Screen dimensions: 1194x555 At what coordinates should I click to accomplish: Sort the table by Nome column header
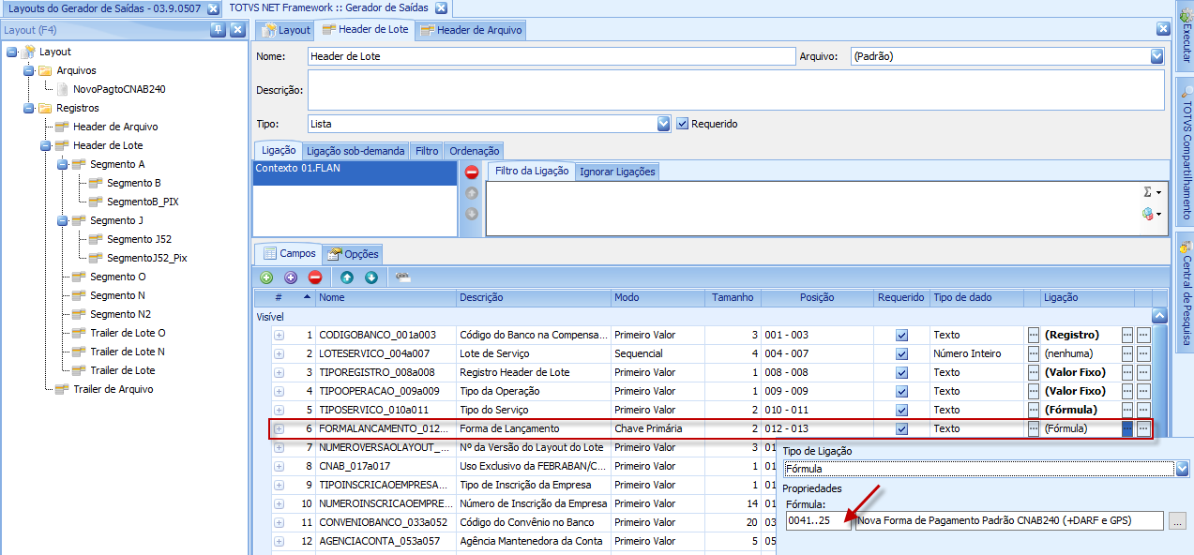coord(385,297)
